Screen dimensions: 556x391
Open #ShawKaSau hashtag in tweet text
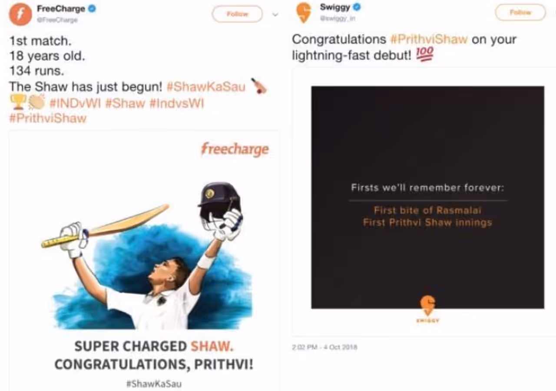(206, 86)
